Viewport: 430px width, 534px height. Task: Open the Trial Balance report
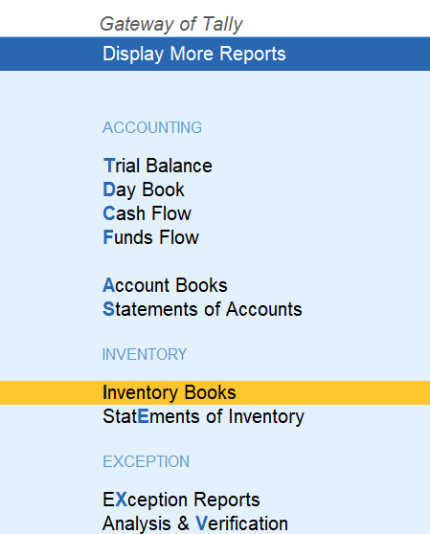pyautogui.click(x=157, y=166)
